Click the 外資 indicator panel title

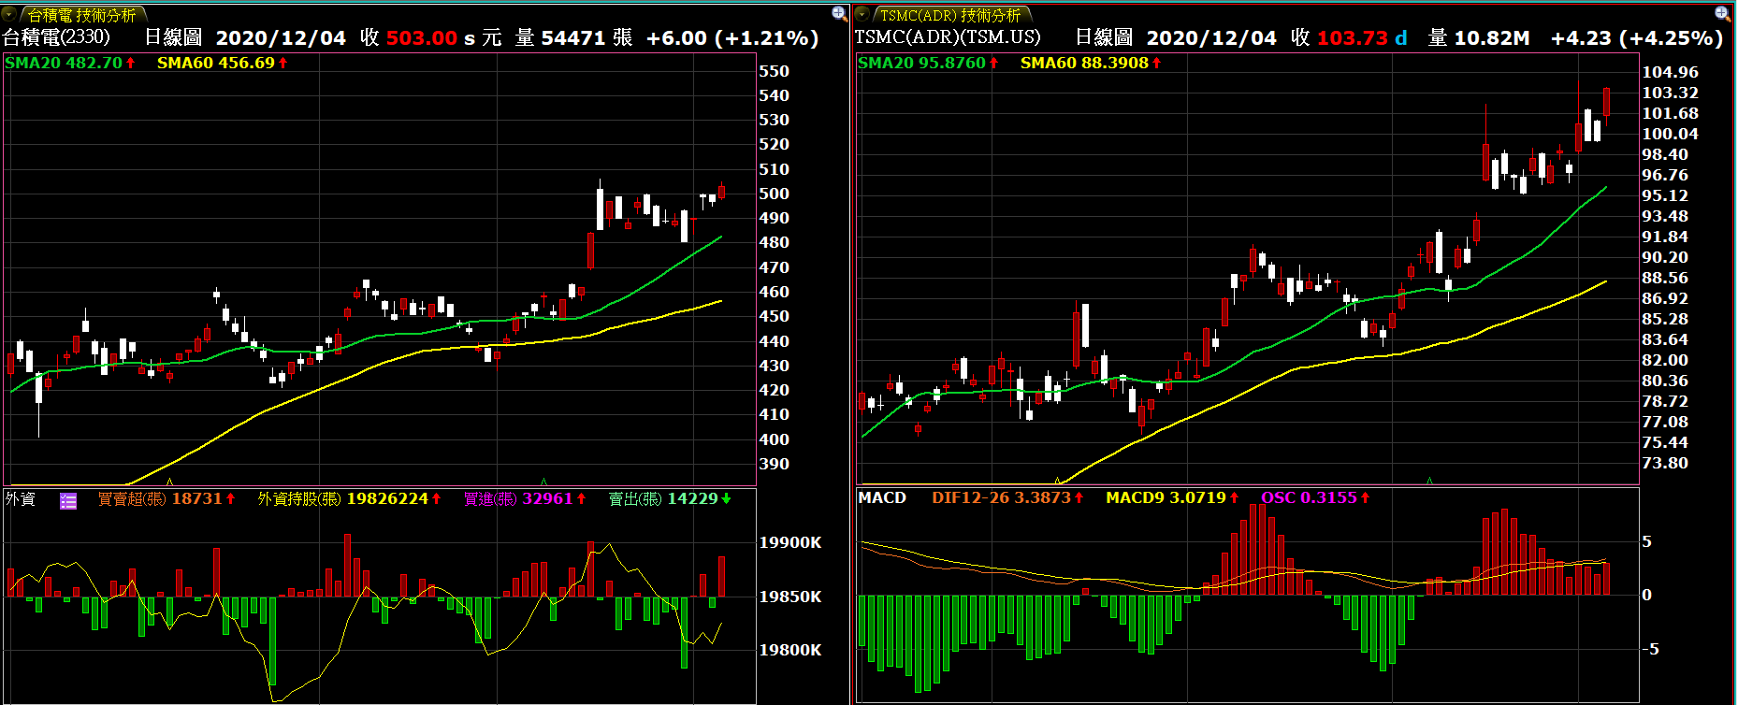21,498
